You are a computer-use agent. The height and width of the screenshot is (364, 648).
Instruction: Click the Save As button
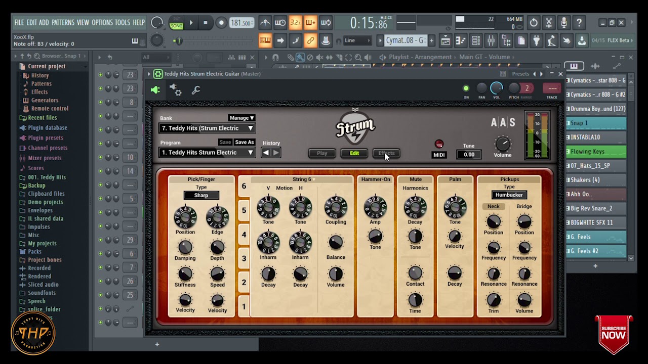[x=245, y=142]
